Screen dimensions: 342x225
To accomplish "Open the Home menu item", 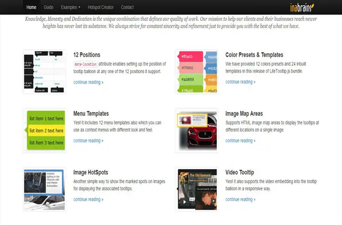I will 32,7.
